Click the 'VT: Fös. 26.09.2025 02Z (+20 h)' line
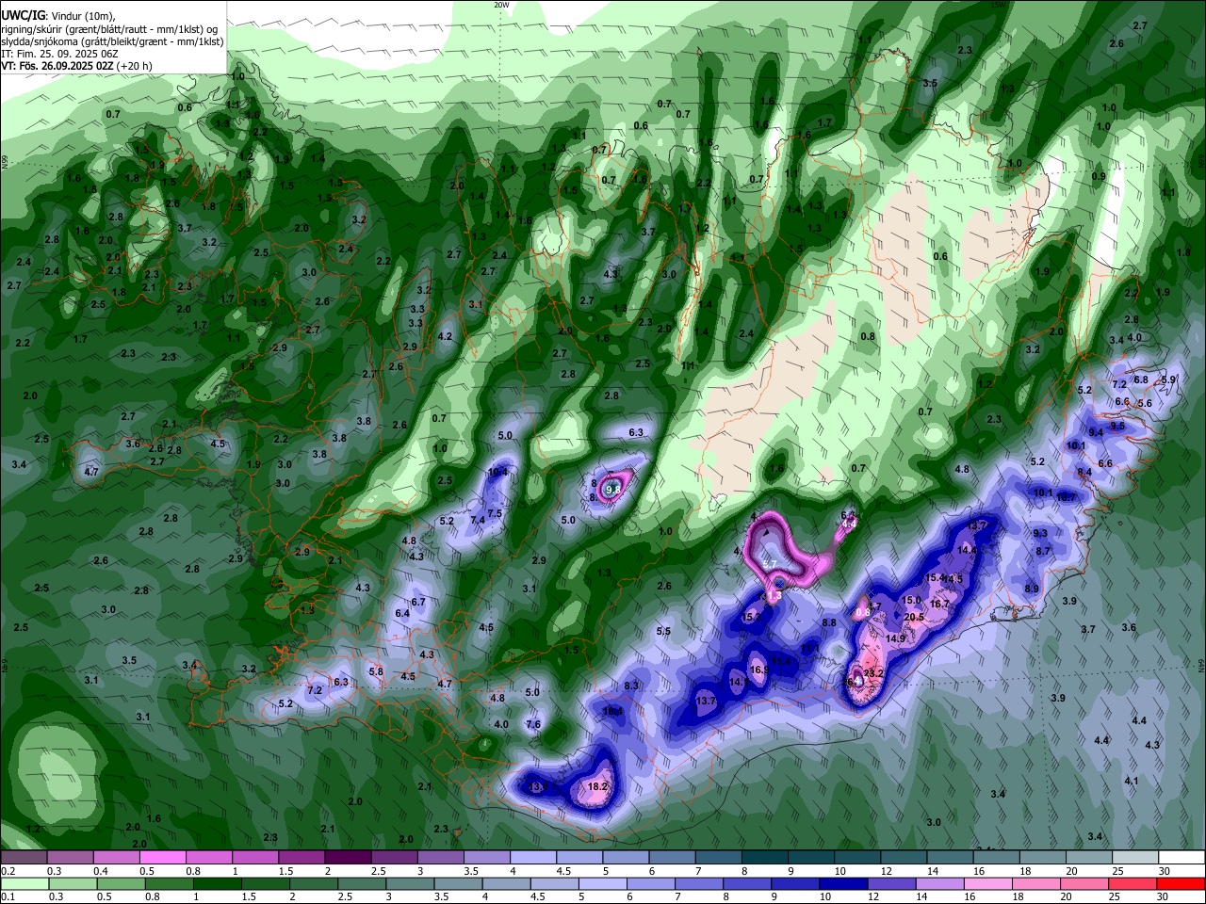The image size is (1206, 904). [x=76, y=66]
